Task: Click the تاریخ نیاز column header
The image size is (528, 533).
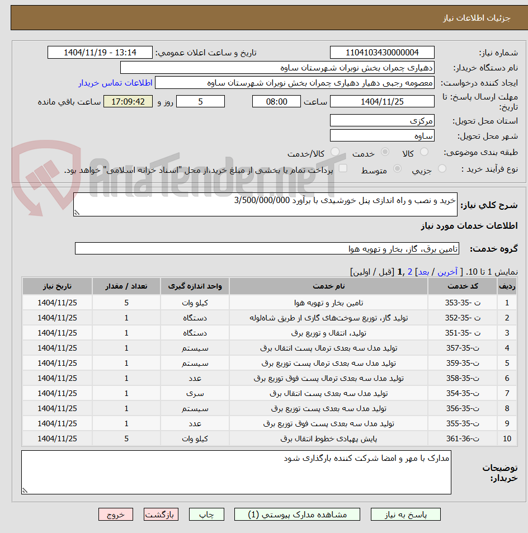Action: tap(57, 286)
